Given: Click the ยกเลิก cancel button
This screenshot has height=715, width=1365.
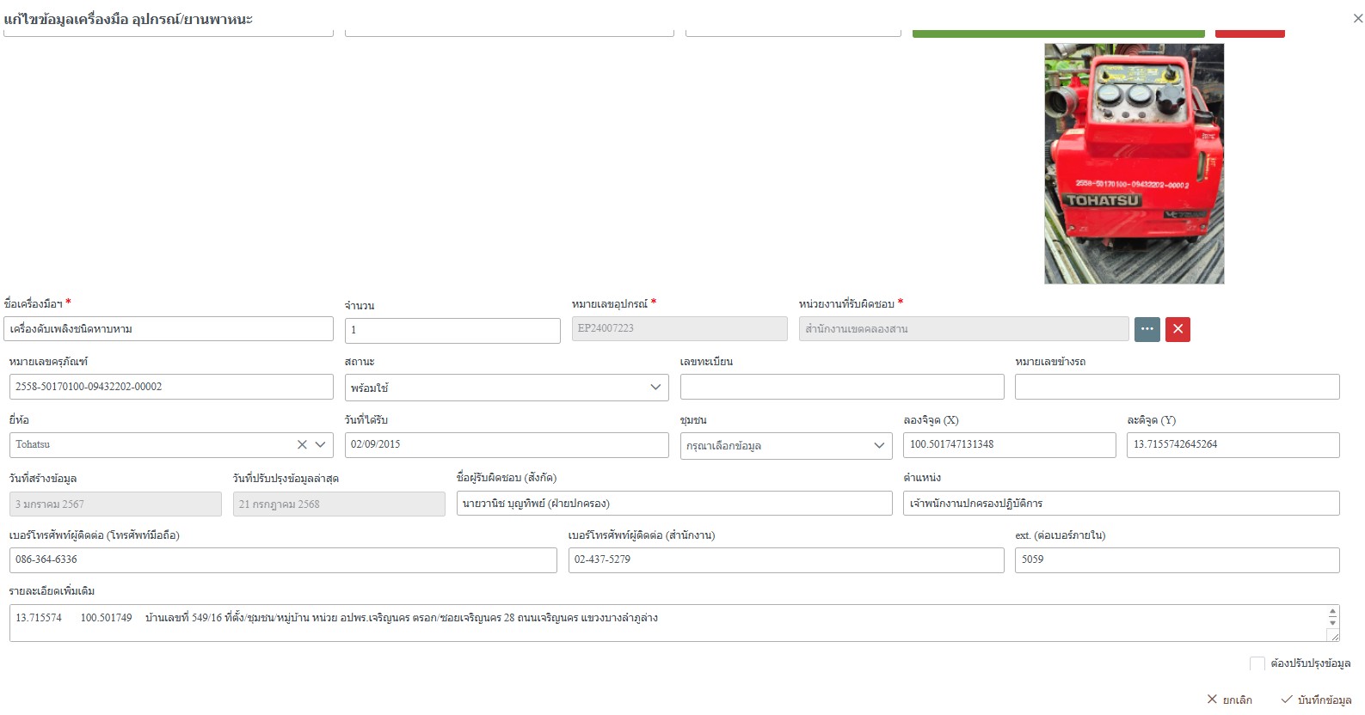Looking at the screenshot, I should [x=1230, y=700].
